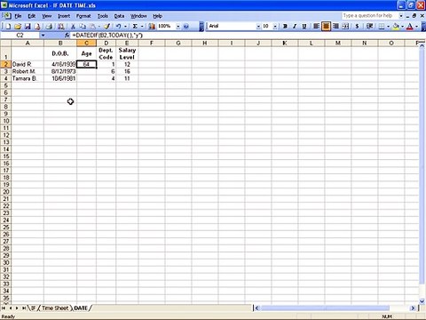Align the cell text left
This screenshot has width=426, height=320.
316,27
